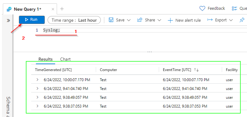The width and height of the screenshot is (247, 117).
Task: Click the Export arrow icon
Action: [x=210, y=20]
